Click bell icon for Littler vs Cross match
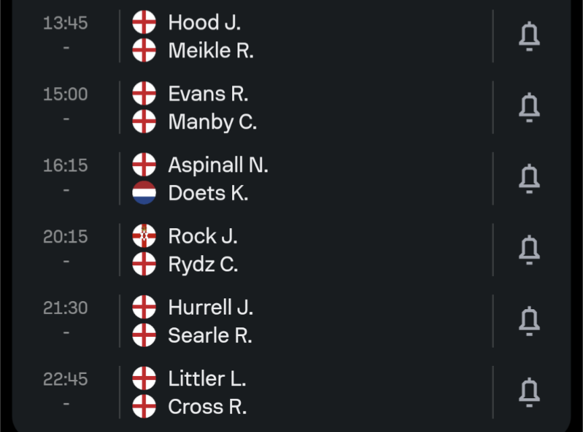The width and height of the screenshot is (583, 432). 529,393
